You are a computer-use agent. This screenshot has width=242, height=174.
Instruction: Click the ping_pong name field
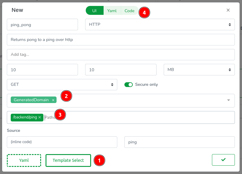click(x=42, y=25)
